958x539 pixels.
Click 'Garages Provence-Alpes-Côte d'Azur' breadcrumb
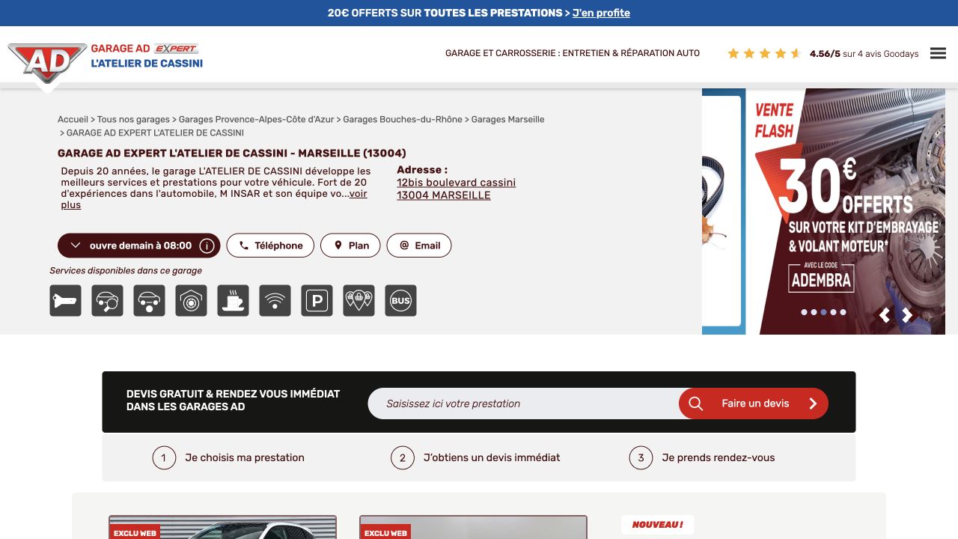point(256,120)
